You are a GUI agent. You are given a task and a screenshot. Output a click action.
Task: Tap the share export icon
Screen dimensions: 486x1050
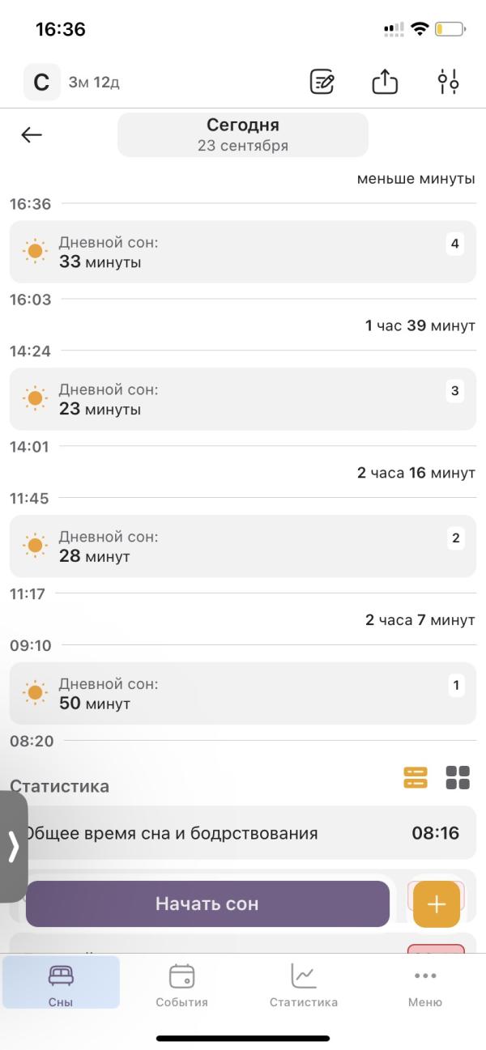[385, 82]
